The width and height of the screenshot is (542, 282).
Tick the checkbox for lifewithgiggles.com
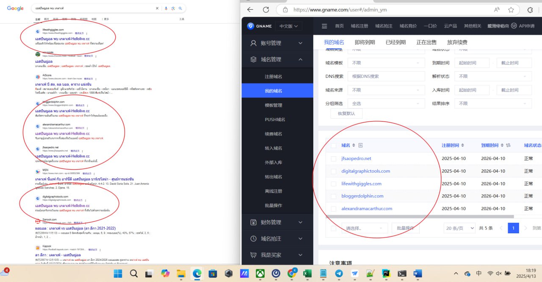[x=333, y=184]
